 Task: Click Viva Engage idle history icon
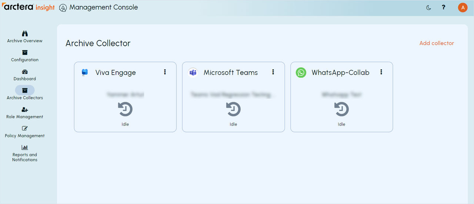pos(125,109)
